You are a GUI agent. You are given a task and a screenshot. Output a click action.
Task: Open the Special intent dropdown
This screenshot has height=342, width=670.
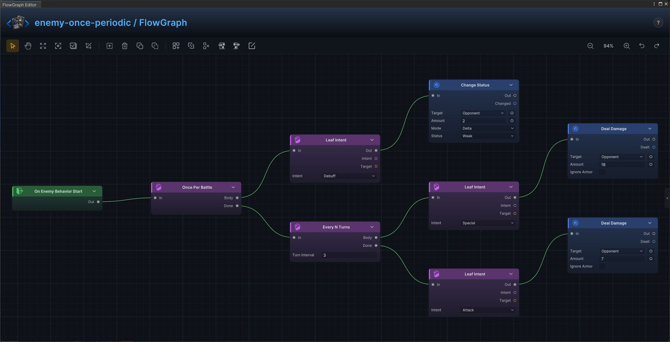pos(488,223)
